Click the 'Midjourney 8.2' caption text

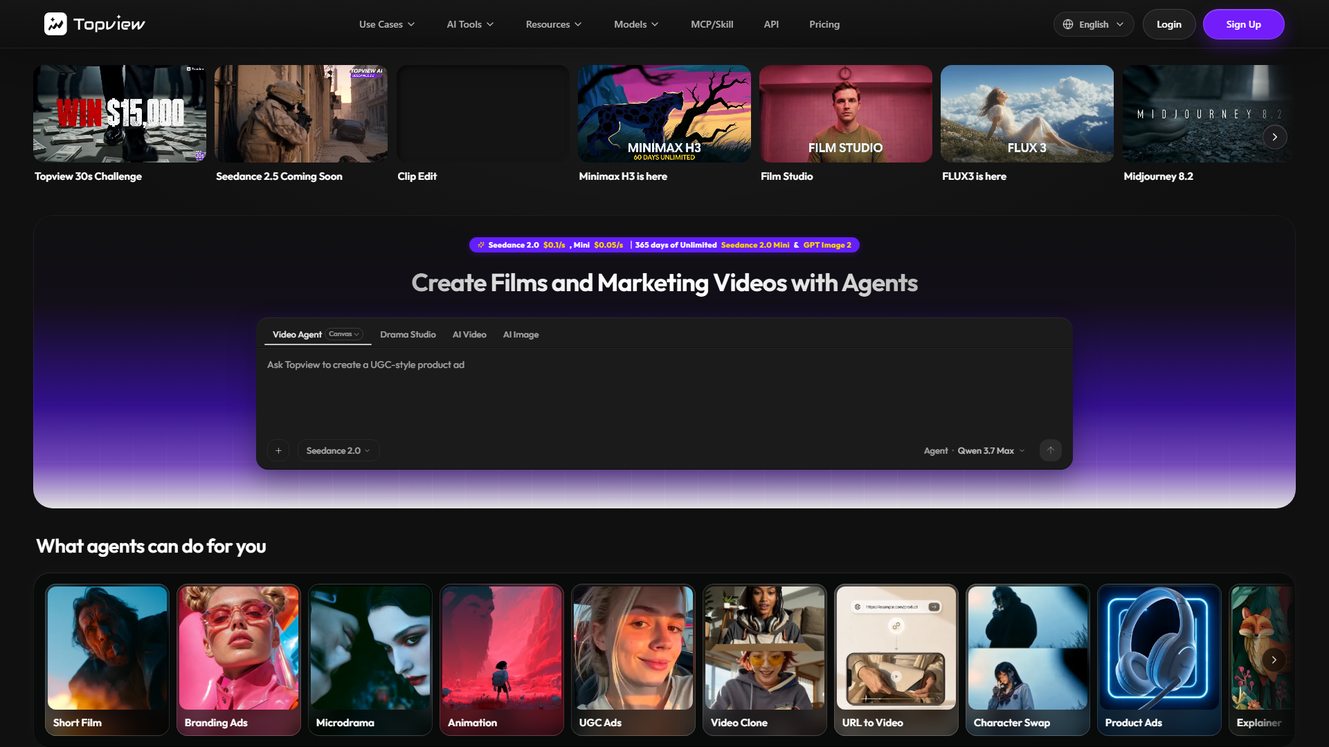1158,176
